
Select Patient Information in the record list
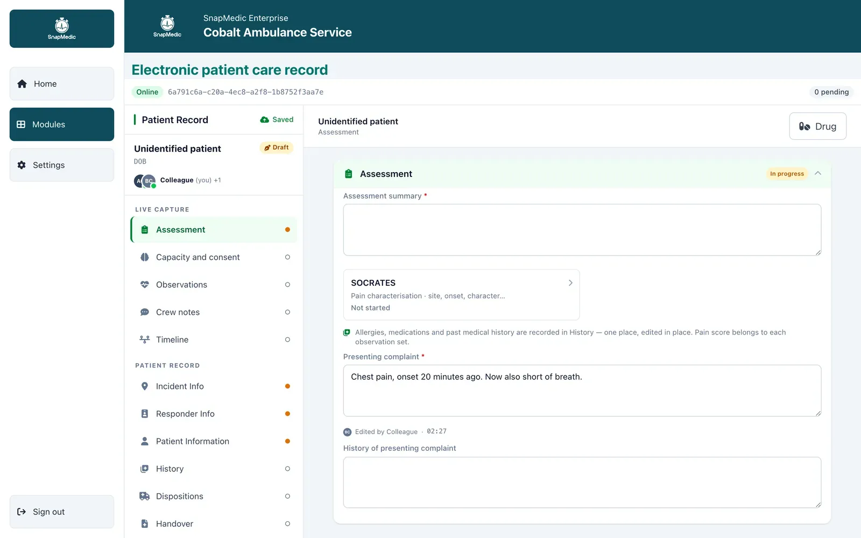[x=214, y=441]
